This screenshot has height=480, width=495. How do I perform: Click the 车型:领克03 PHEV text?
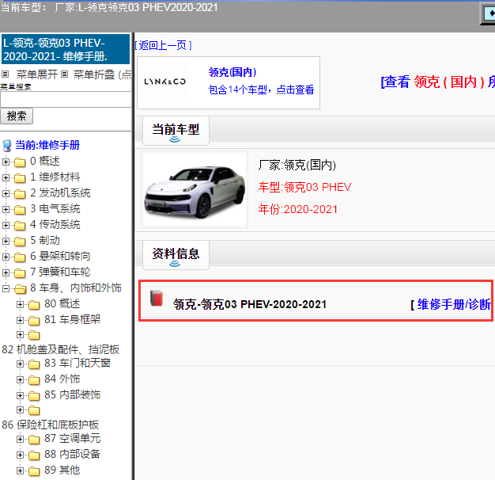[x=304, y=187]
